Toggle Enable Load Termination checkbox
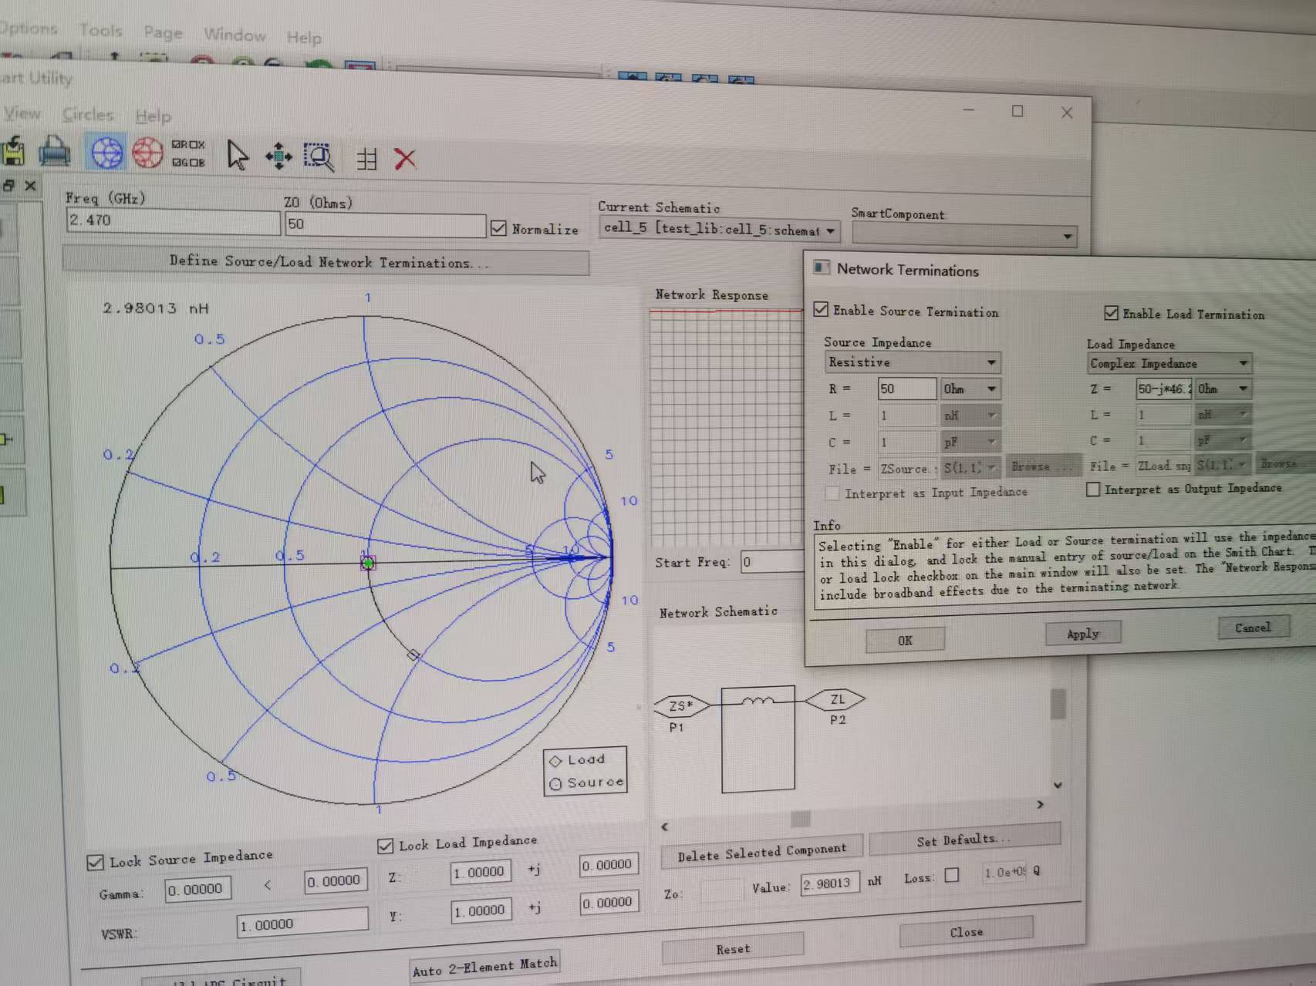The width and height of the screenshot is (1316, 986). [1111, 312]
